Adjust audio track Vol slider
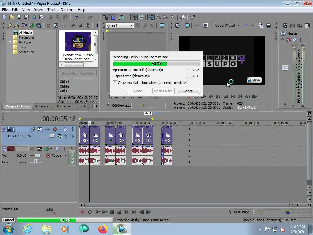313x235 pixels. point(38,155)
